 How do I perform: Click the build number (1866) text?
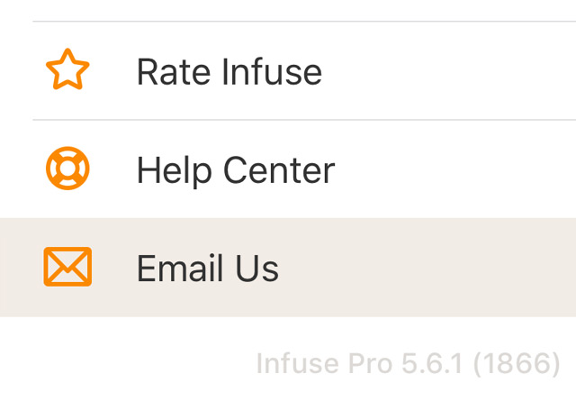(x=517, y=363)
